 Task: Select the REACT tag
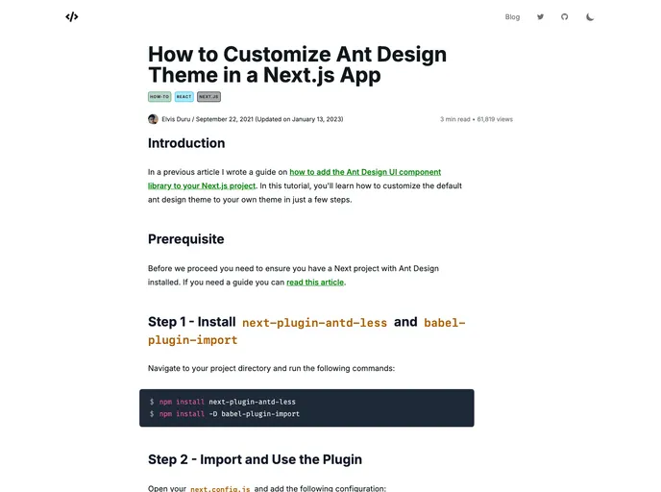(184, 97)
